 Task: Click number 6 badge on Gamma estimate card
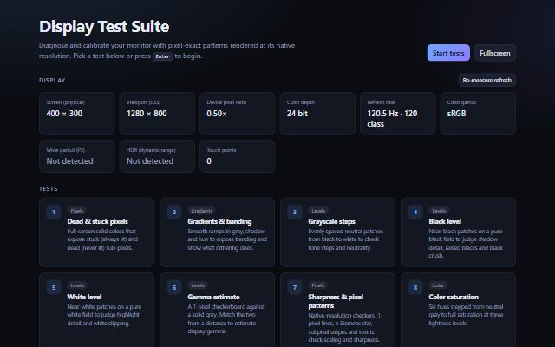point(174,287)
